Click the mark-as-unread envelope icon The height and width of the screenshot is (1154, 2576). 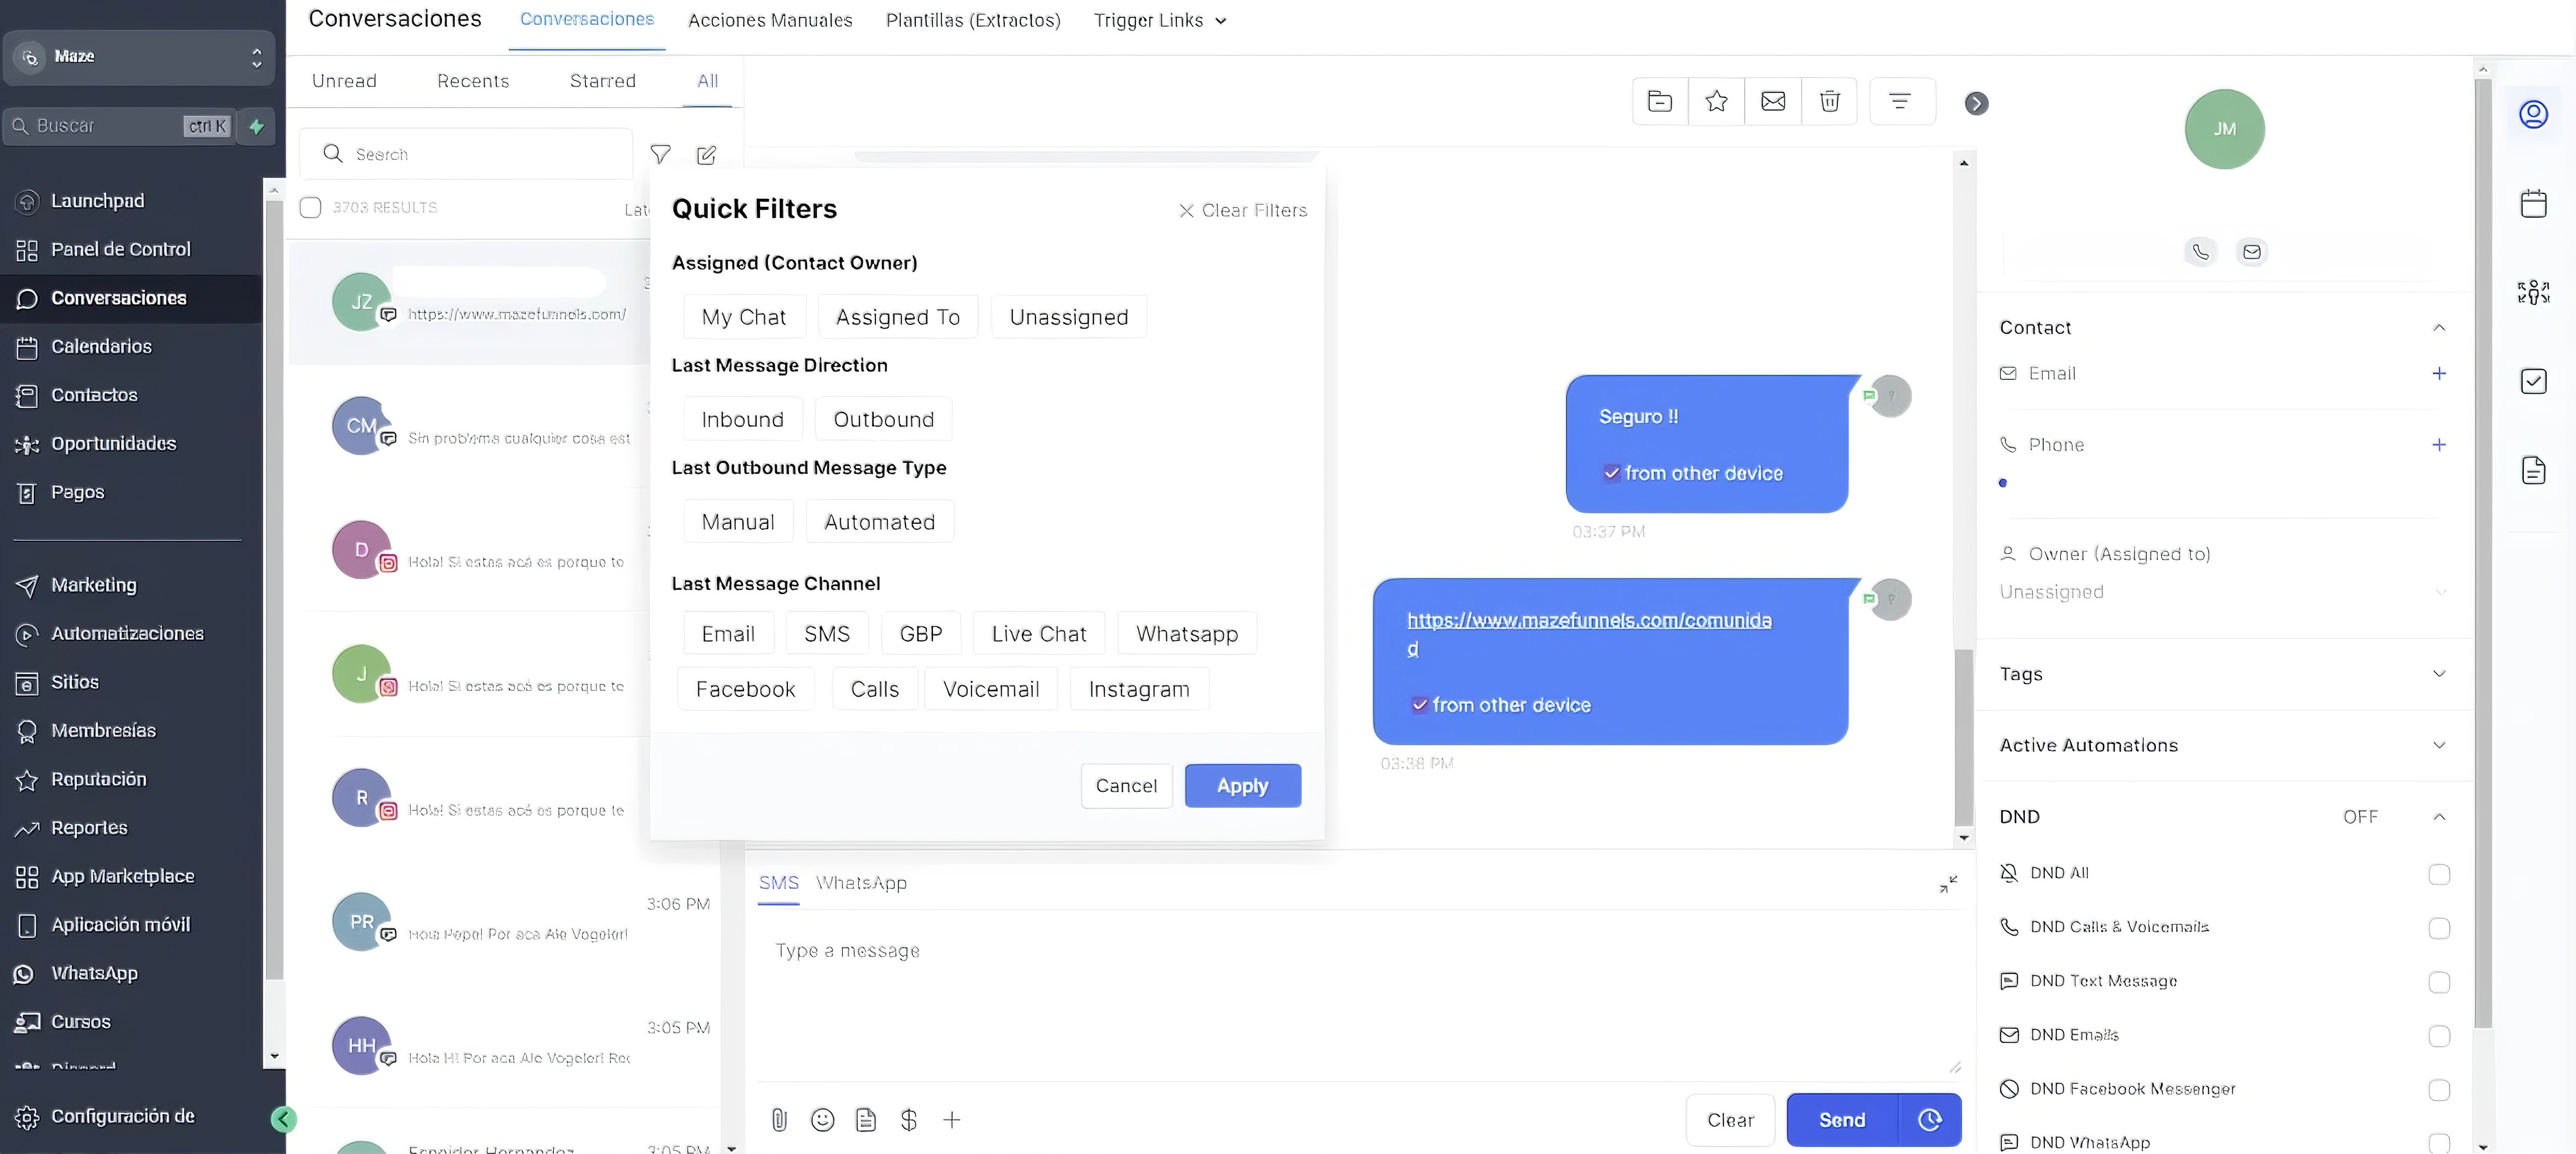tap(1772, 101)
